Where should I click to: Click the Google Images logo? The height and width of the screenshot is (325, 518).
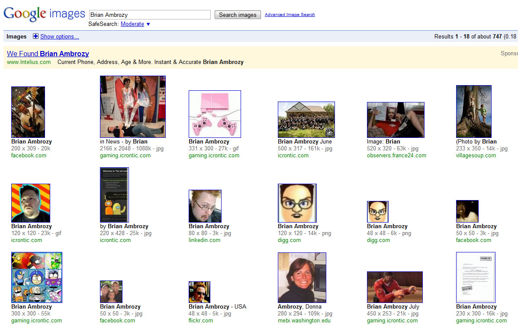click(x=44, y=14)
